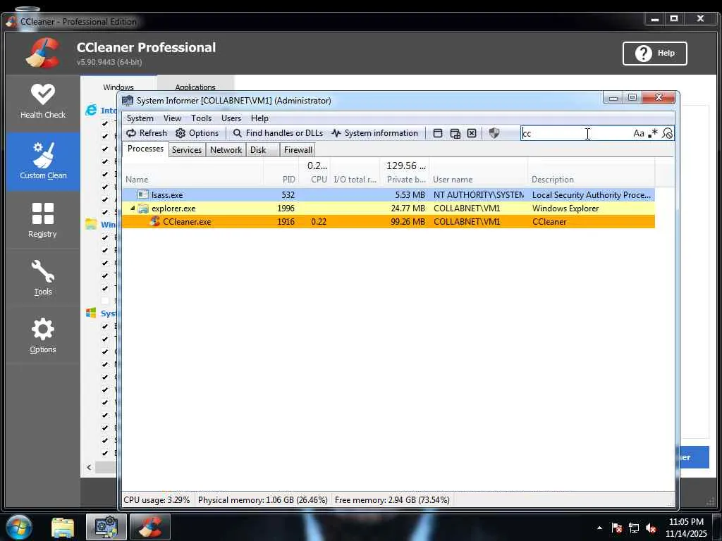Click the find window toolbar icon
Screen dimensions: 722x541
tap(438, 133)
